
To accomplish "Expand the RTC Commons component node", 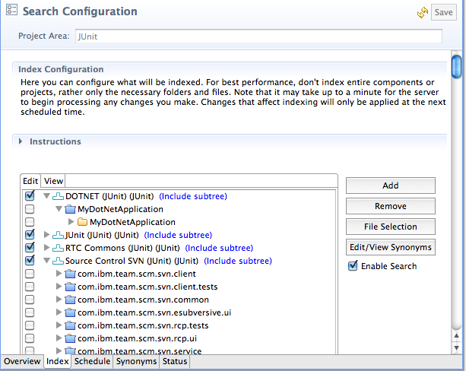I will click(46, 248).
